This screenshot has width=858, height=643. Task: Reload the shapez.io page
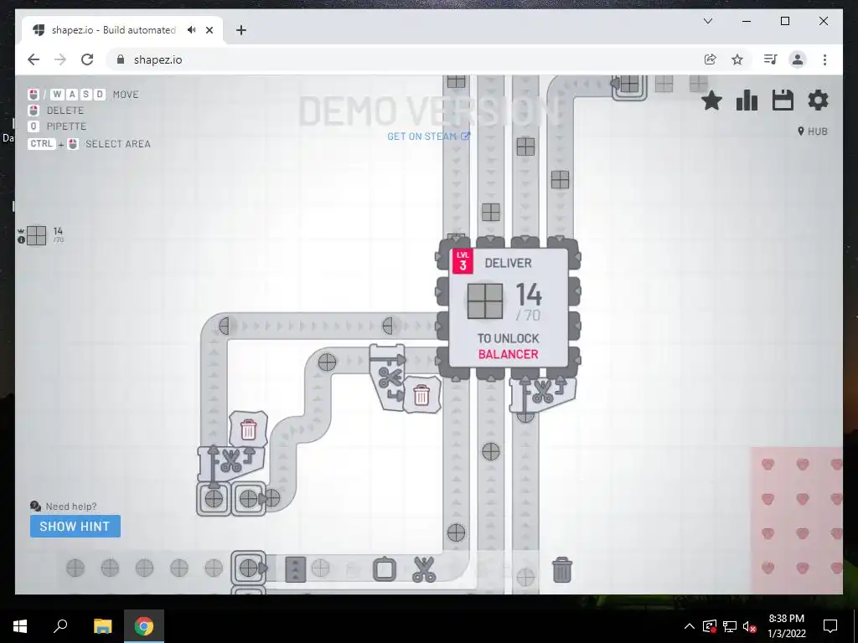87,59
